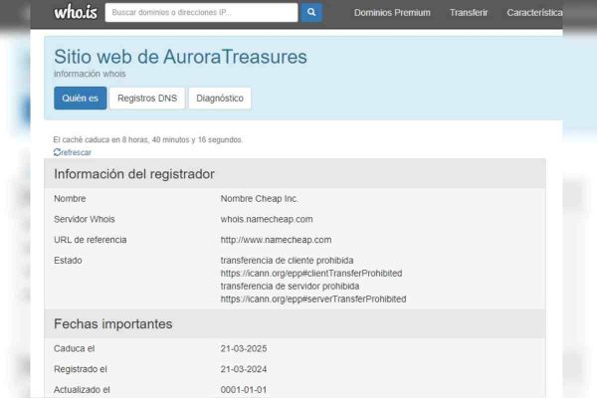
Task: Click the expiry date 21-03-2025
Action: (x=244, y=348)
